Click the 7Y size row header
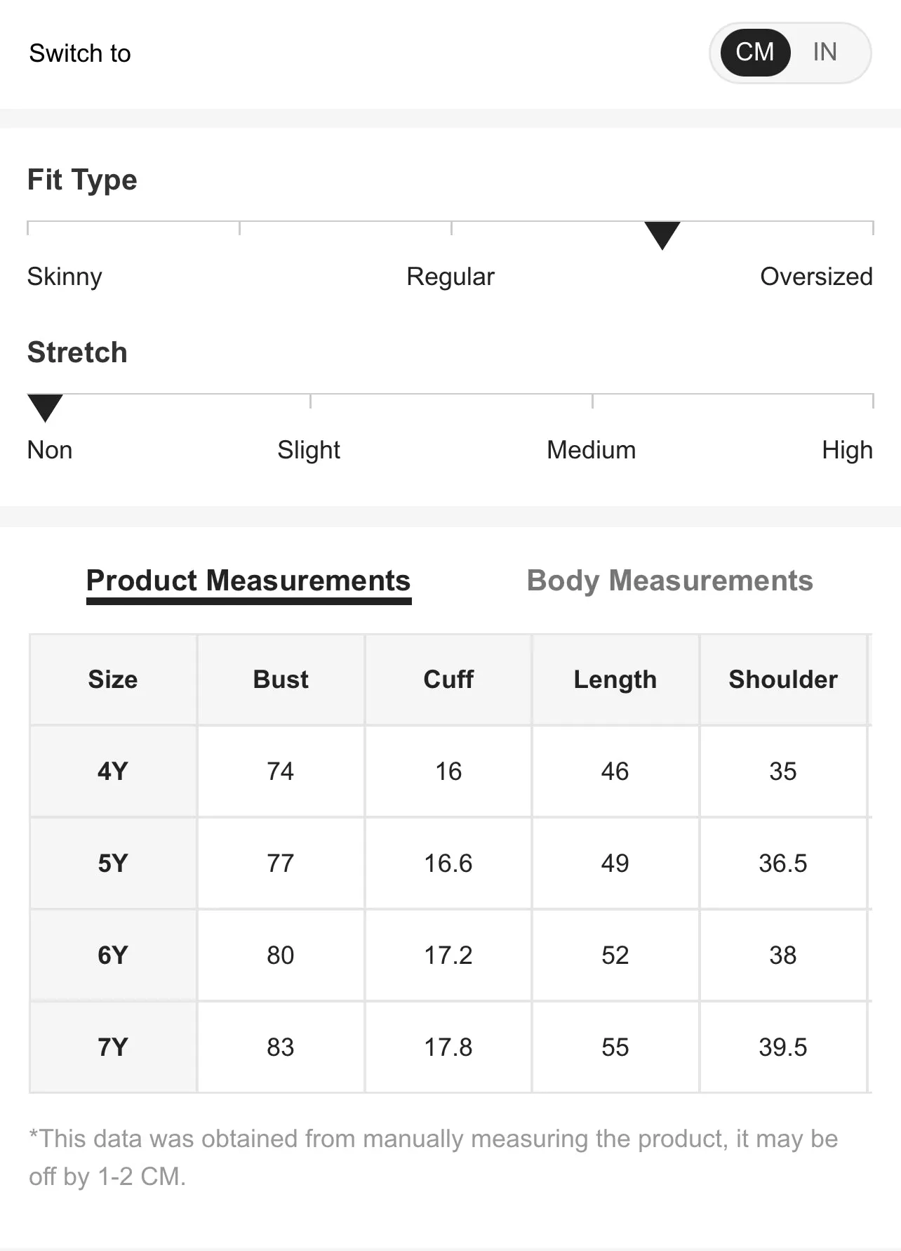This screenshot has height=1251, width=901. pyautogui.click(x=113, y=1047)
